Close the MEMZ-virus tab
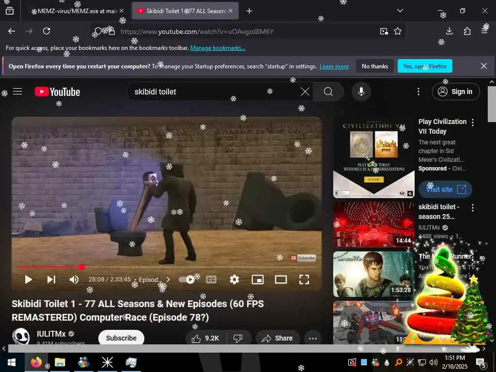The image size is (496, 372). tap(122, 11)
